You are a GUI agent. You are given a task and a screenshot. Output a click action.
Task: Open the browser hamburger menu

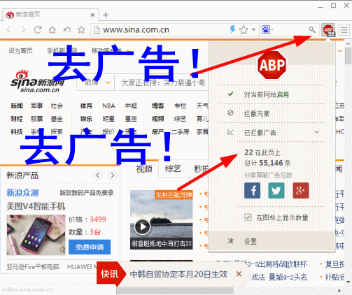(344, 30)
